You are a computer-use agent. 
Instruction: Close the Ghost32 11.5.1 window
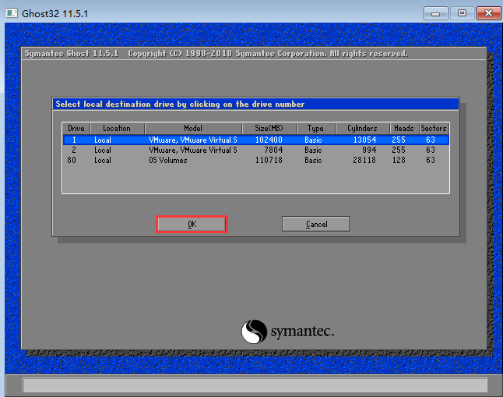pos(487,12)
